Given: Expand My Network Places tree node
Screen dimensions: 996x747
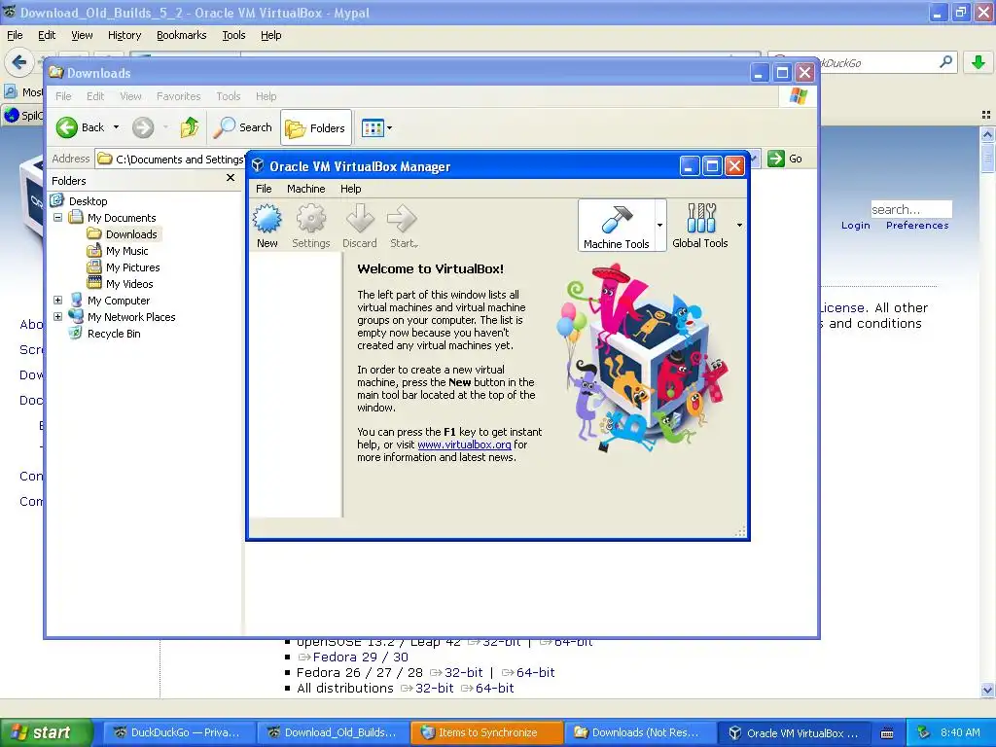Looking at the screenshot, I should [x=57, y=316].
